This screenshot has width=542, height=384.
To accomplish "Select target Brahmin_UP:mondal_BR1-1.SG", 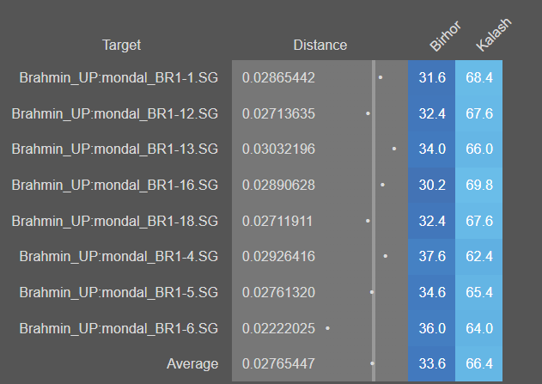I will tap(119, 78).
